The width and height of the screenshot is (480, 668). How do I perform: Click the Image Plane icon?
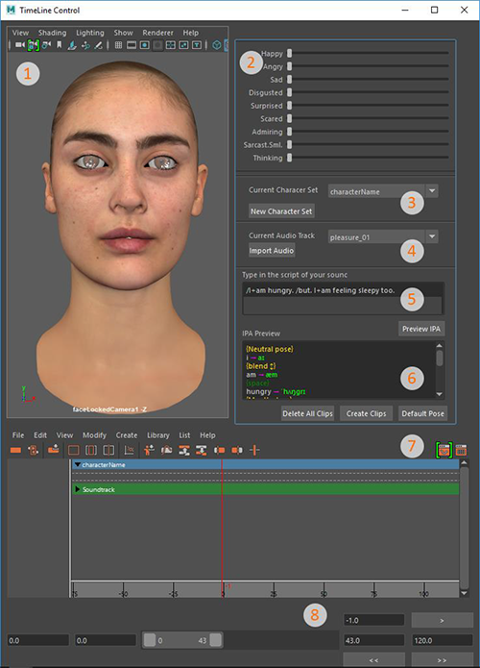point(72,45)
